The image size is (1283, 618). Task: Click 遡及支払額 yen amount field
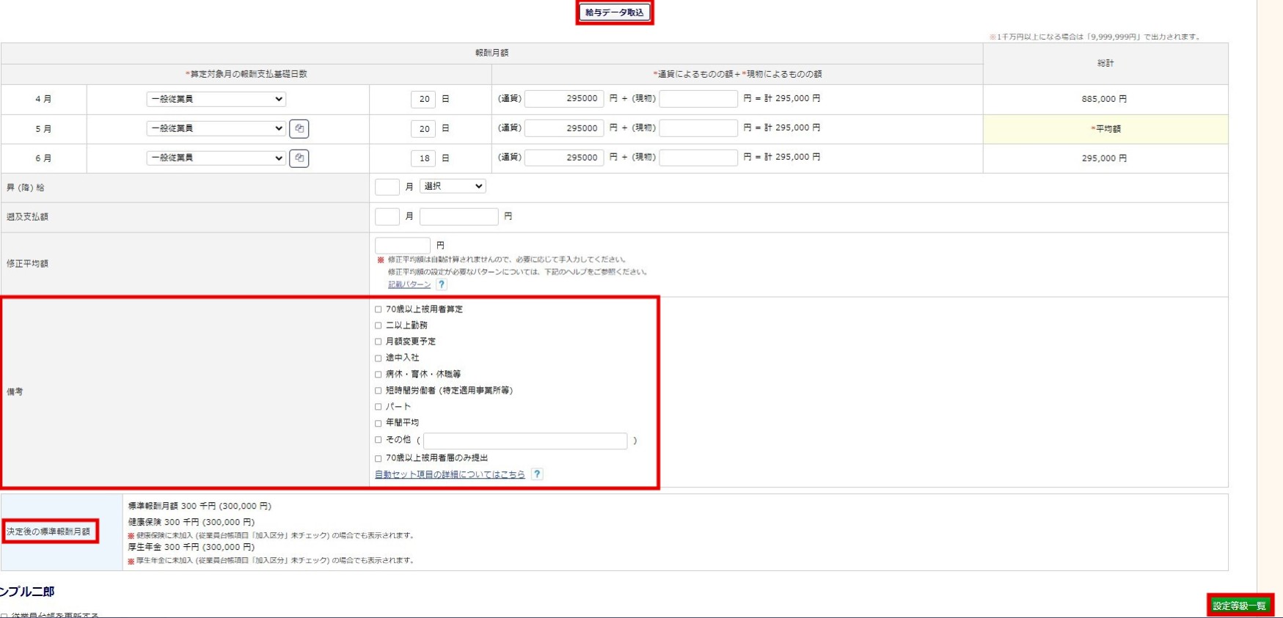459,216
